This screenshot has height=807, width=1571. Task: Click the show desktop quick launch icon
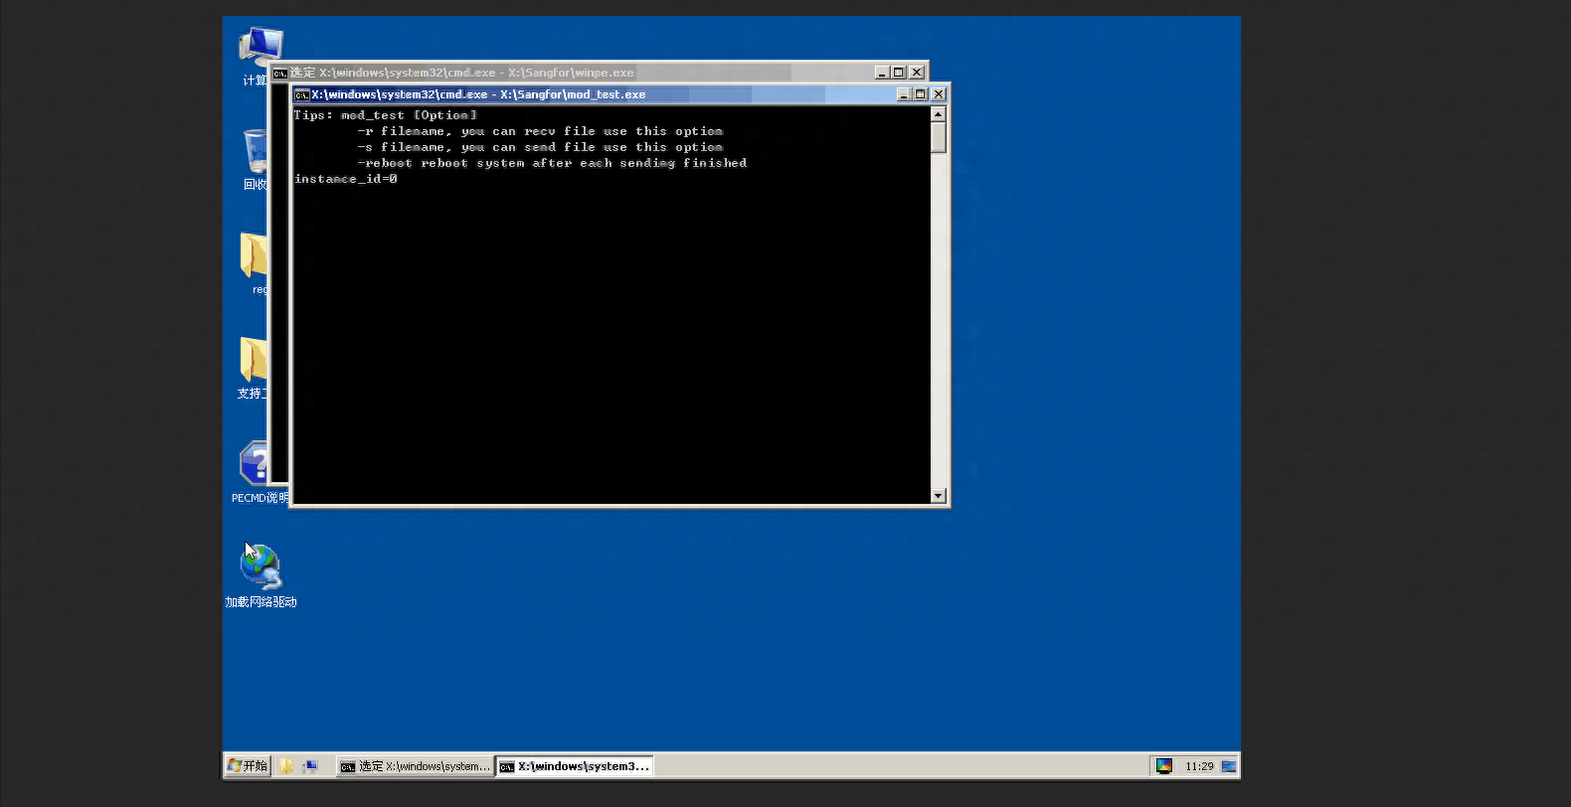[x=310, y=766]
